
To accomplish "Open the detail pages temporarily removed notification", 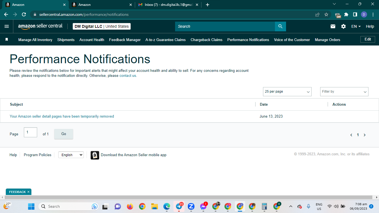I will 62,116.
